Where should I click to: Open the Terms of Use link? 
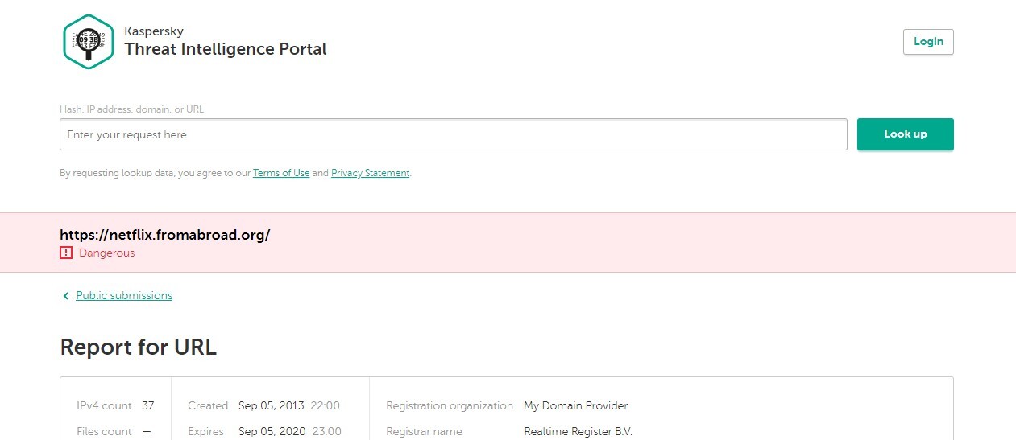(x=280, y=173)
